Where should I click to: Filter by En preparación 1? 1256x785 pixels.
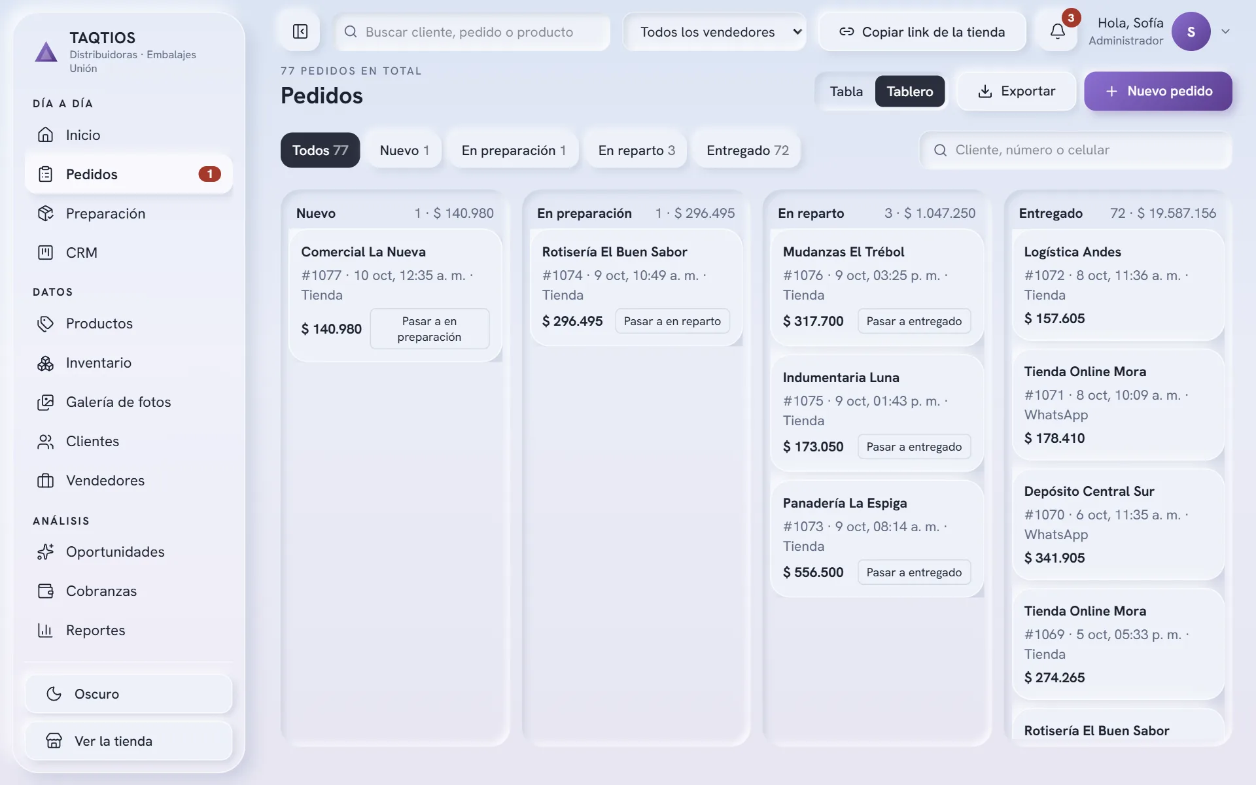[x=514, y=150]
